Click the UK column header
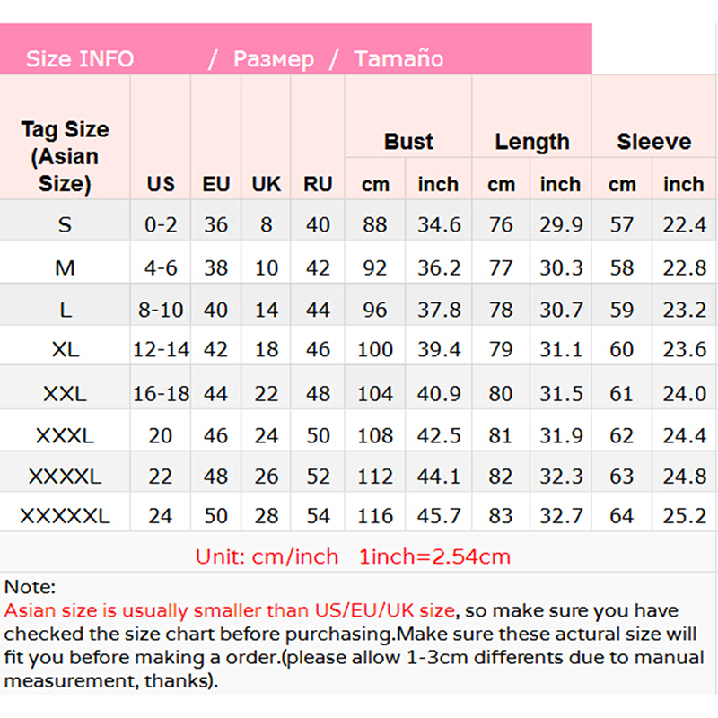This screenshot has height=718, width=718. pyautogui.click(x=267, y=185)
